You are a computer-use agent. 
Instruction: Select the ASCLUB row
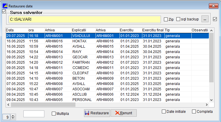pyautogui.click(x=107, y=94)
